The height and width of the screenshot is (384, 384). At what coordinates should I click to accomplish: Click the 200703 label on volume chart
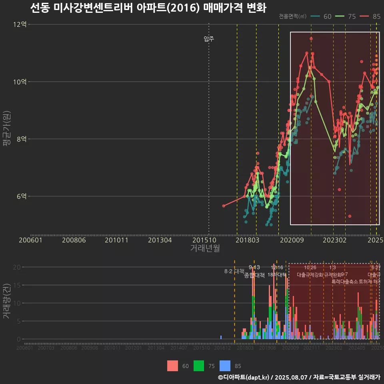pos(46,348)
